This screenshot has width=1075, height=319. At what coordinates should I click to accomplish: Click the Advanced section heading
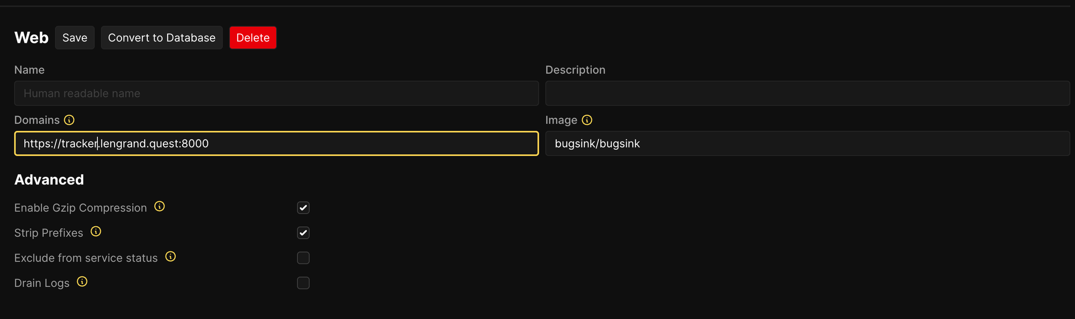49,180
